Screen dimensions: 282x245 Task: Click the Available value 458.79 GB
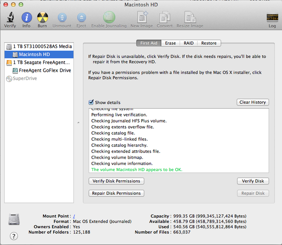(210, 221)
